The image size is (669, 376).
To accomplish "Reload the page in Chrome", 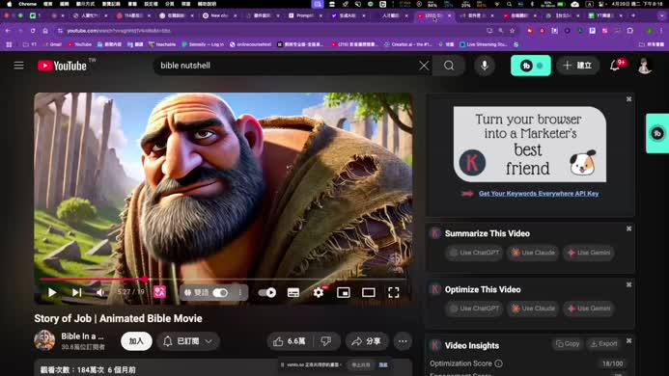I will [x=33, y=31].
